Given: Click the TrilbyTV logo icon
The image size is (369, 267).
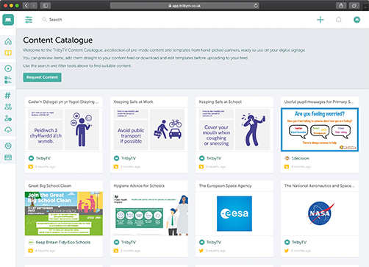Looking at the screenshot, I should [x=8, y=20].
